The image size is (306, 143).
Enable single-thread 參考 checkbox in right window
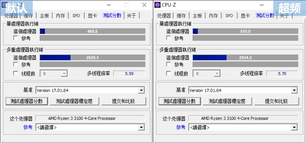pos(168,38)
